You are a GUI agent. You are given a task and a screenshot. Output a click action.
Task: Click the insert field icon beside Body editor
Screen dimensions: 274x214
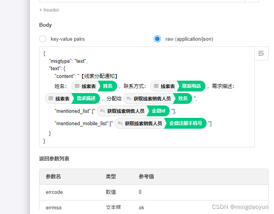261,53
